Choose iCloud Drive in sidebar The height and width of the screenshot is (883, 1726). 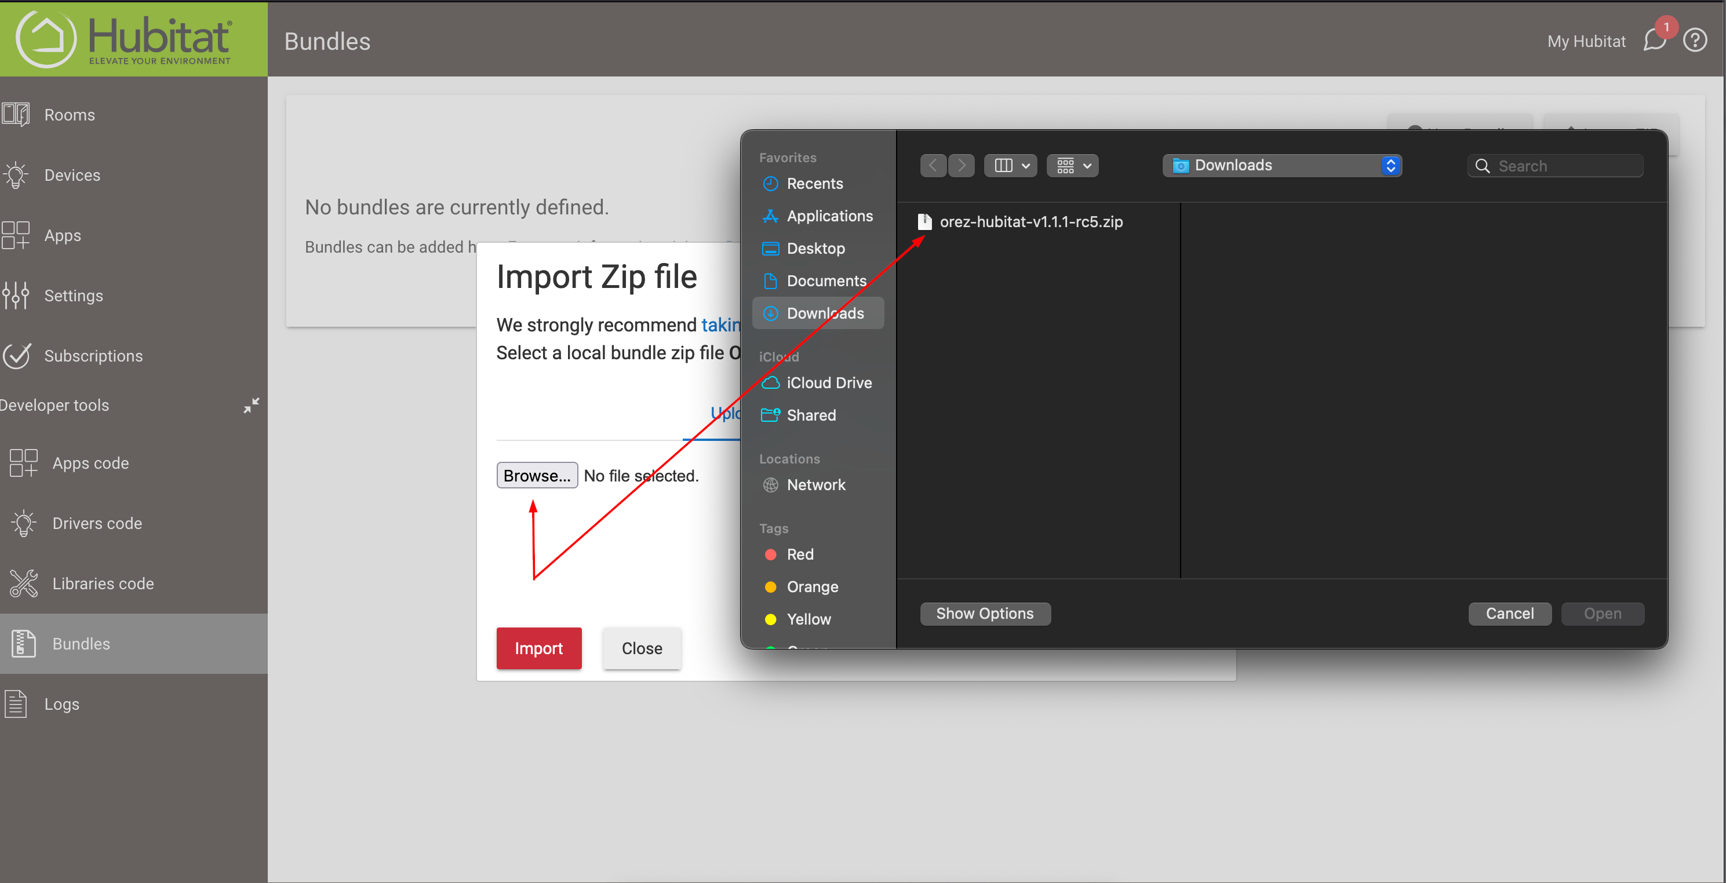point(828,382)
